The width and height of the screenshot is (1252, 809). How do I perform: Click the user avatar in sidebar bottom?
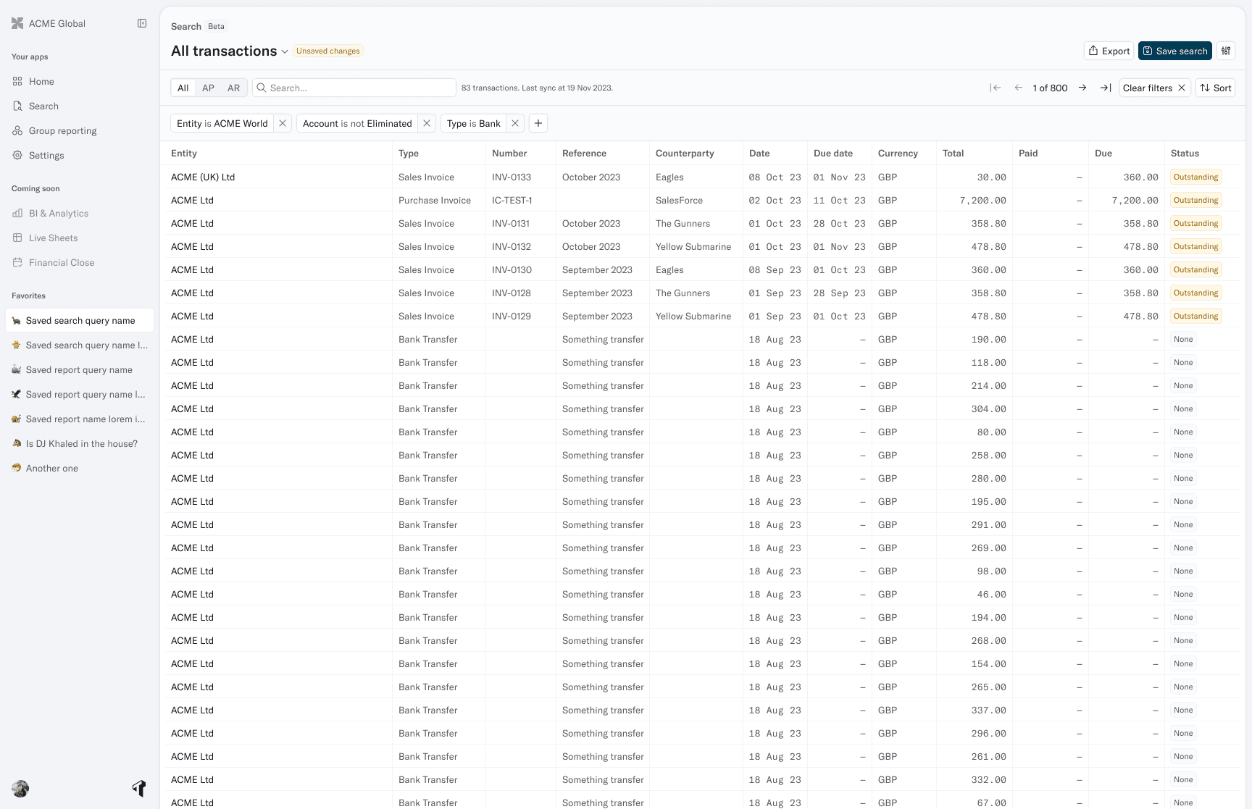(x=20, y=789)
